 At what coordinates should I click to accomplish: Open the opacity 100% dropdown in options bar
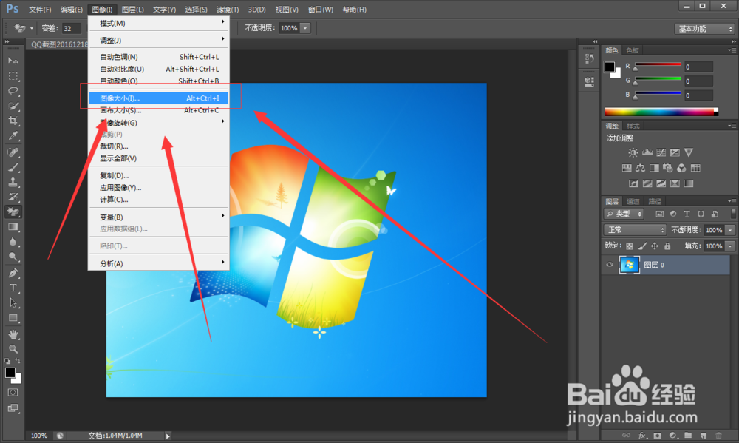(305, 28)
